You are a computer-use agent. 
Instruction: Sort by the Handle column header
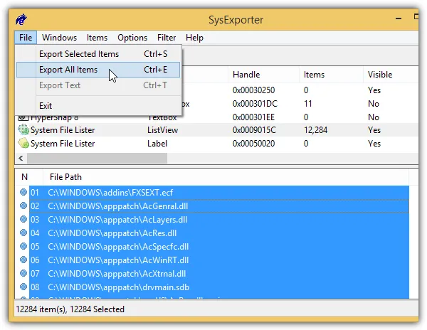pyautogui.click(x=263, y=75)
